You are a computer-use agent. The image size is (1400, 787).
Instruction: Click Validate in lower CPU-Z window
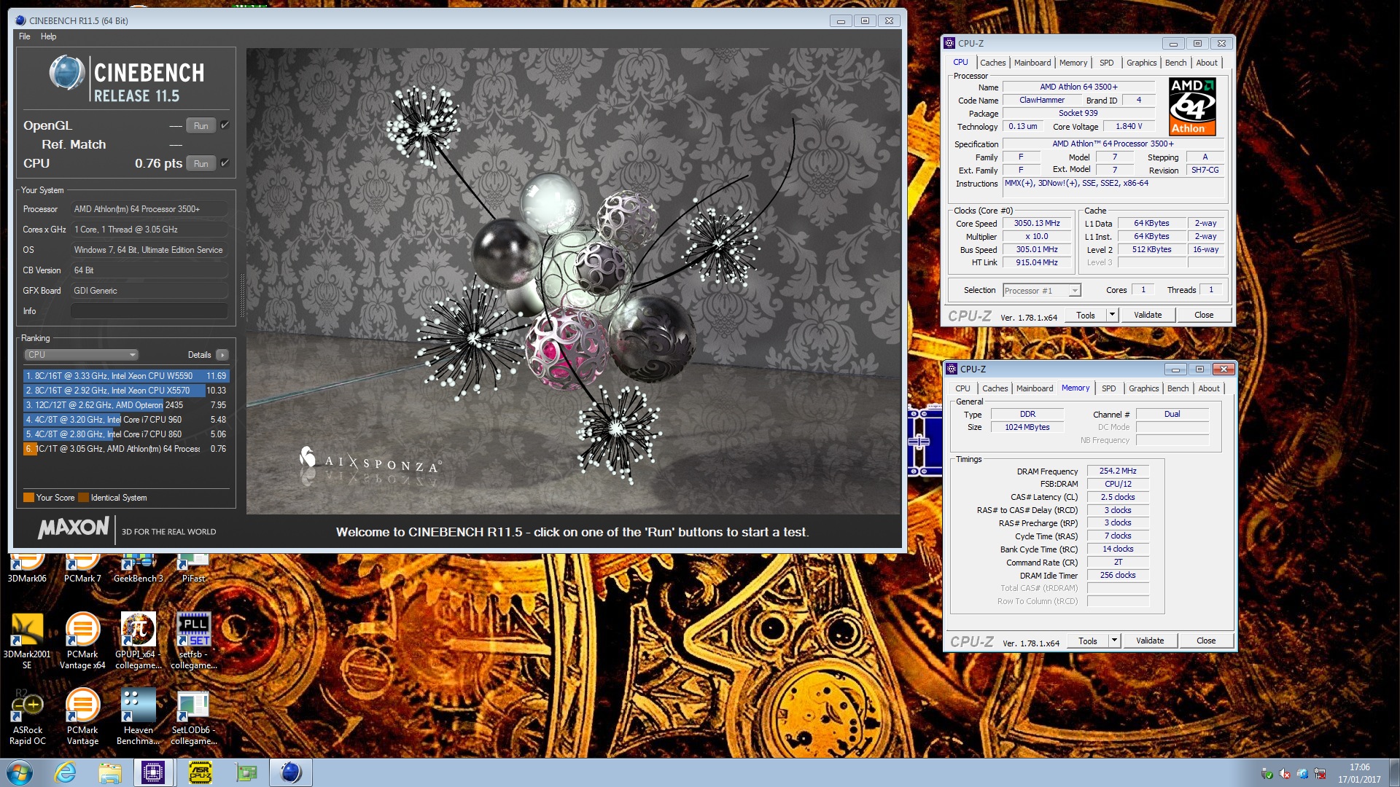tap(1150, 641)
